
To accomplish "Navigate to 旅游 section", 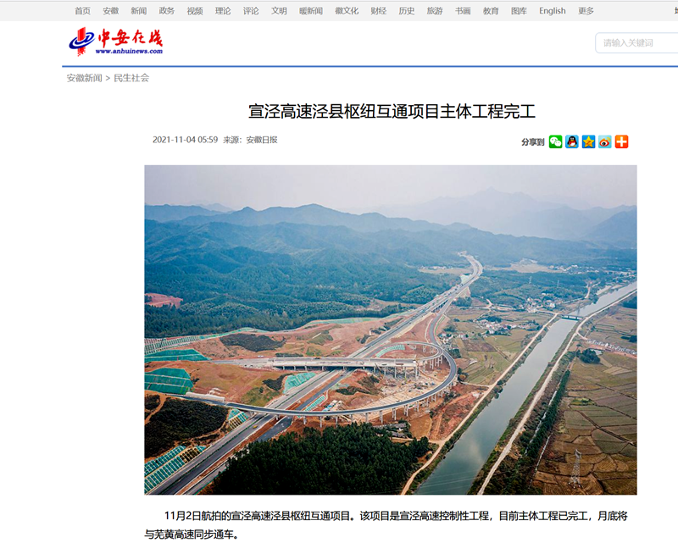I will [434, 11].
